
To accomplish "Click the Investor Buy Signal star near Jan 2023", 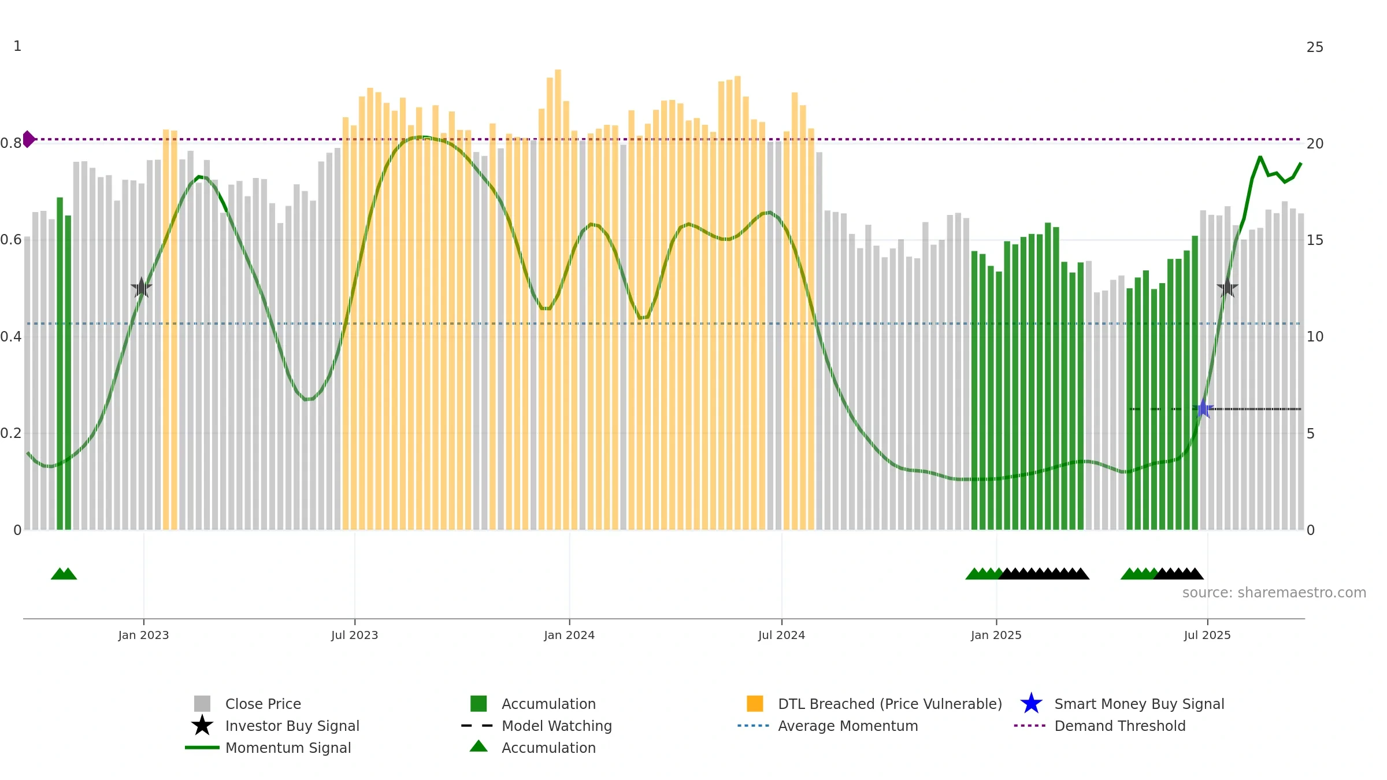I will click(x=142, y=287).
